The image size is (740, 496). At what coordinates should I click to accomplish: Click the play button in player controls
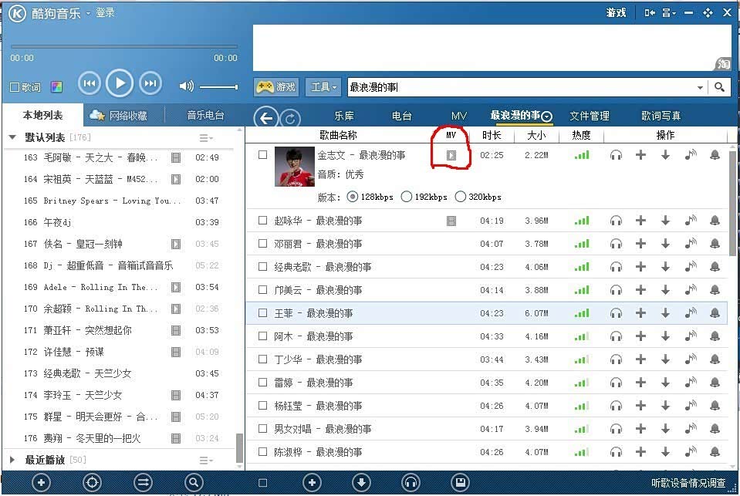[x=120, y=83]
